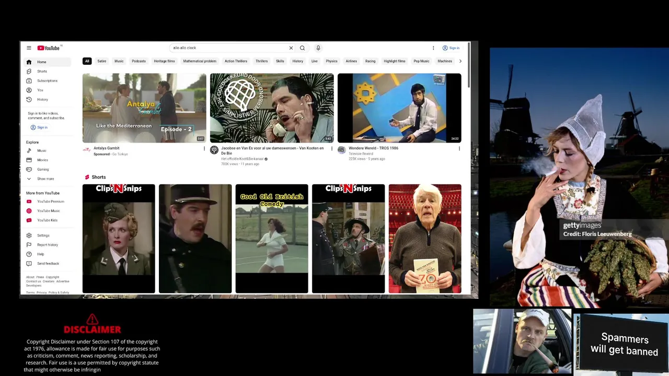
Task: Click the sidebar Sign in button
Action: 39,127
